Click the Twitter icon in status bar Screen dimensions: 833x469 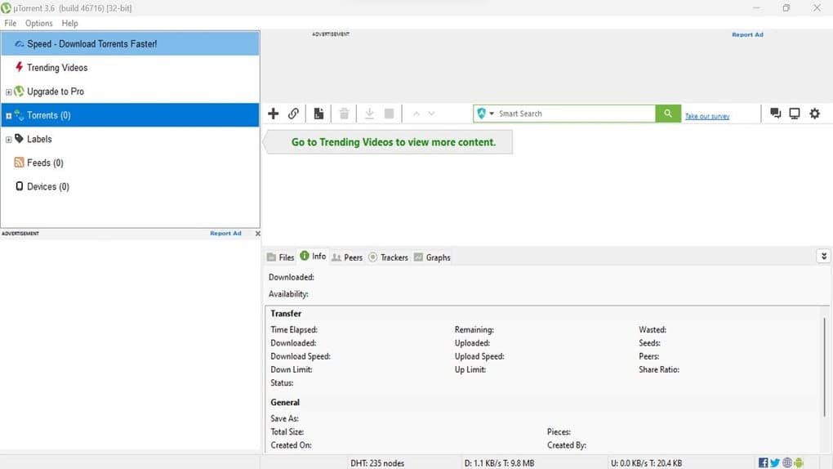coord(775,462)
